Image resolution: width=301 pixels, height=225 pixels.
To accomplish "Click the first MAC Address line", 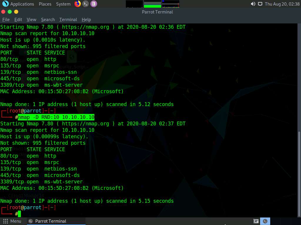I will pos(62,91).
